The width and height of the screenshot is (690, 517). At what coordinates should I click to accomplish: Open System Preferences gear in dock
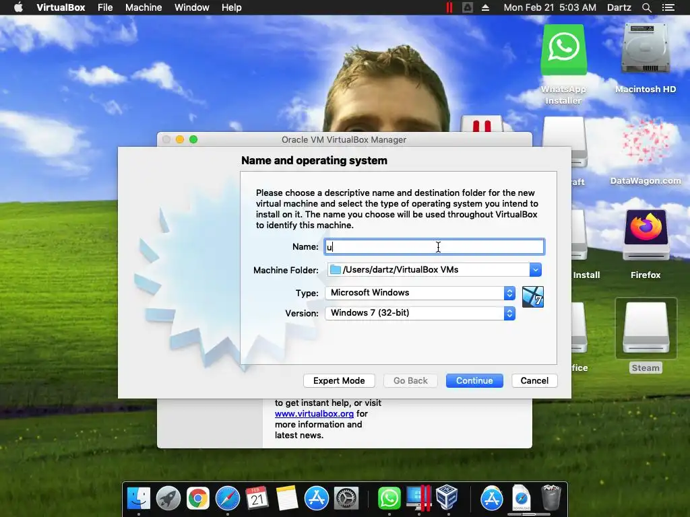(x=346, y=499)
